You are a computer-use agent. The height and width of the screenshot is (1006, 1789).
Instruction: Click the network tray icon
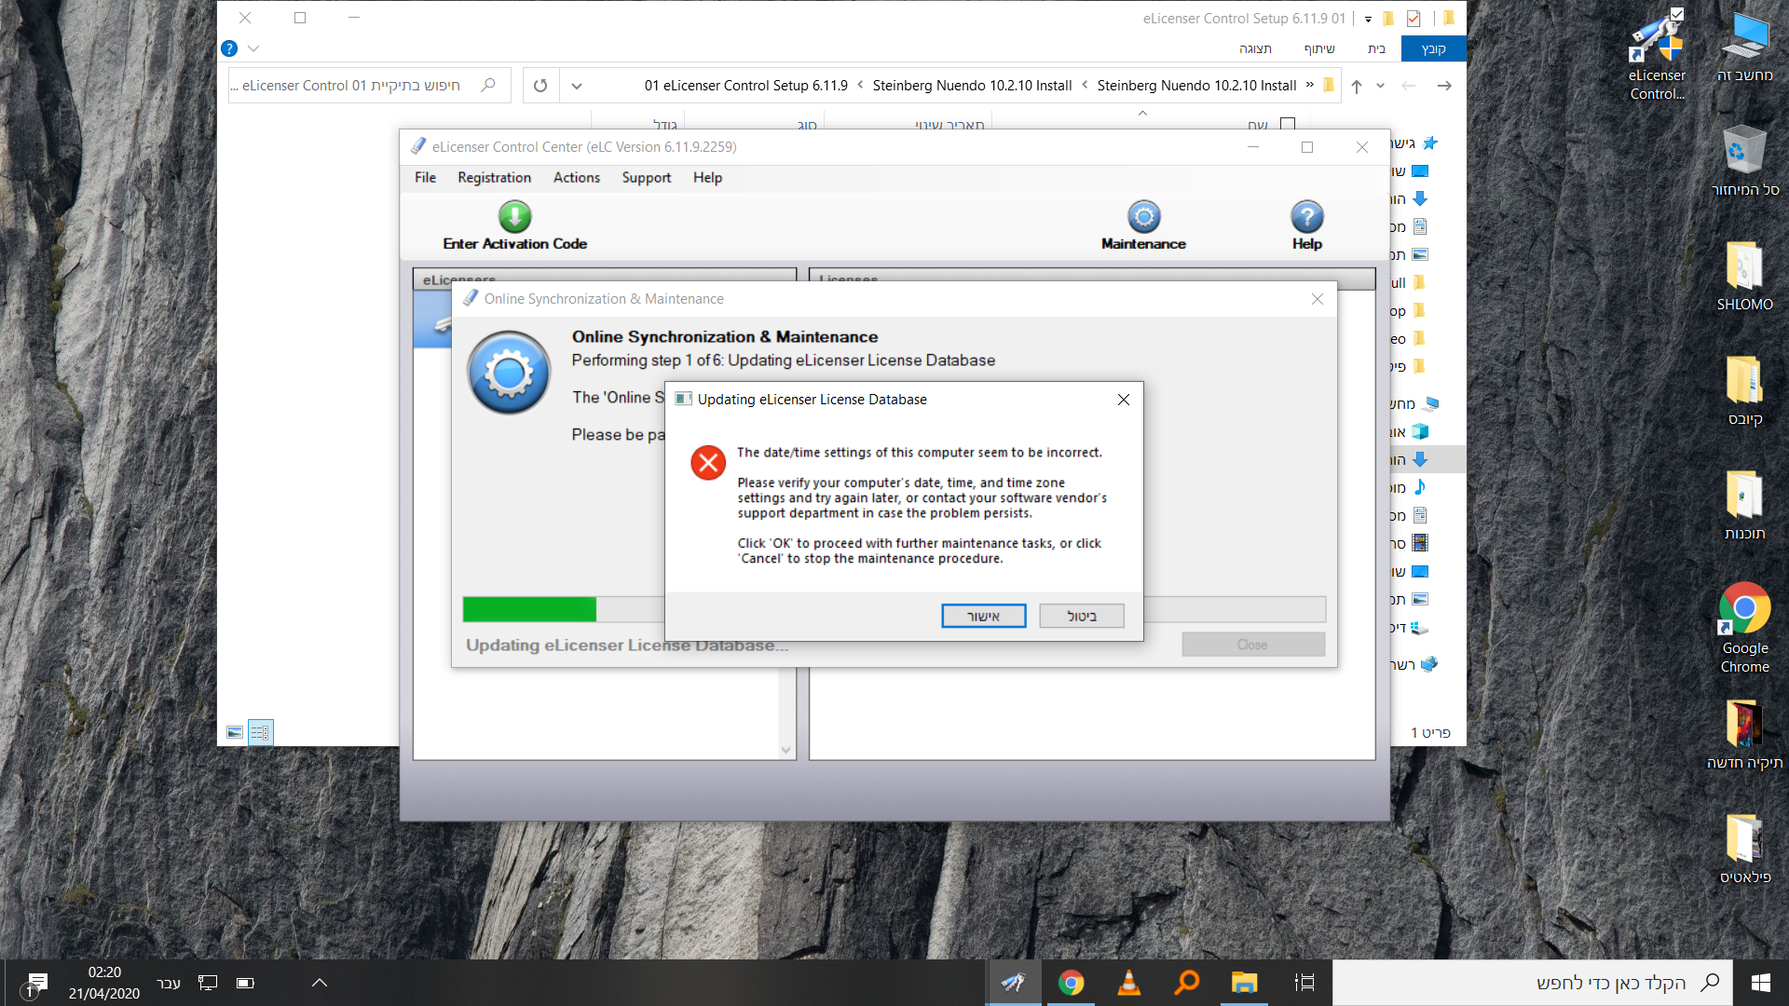207,983
